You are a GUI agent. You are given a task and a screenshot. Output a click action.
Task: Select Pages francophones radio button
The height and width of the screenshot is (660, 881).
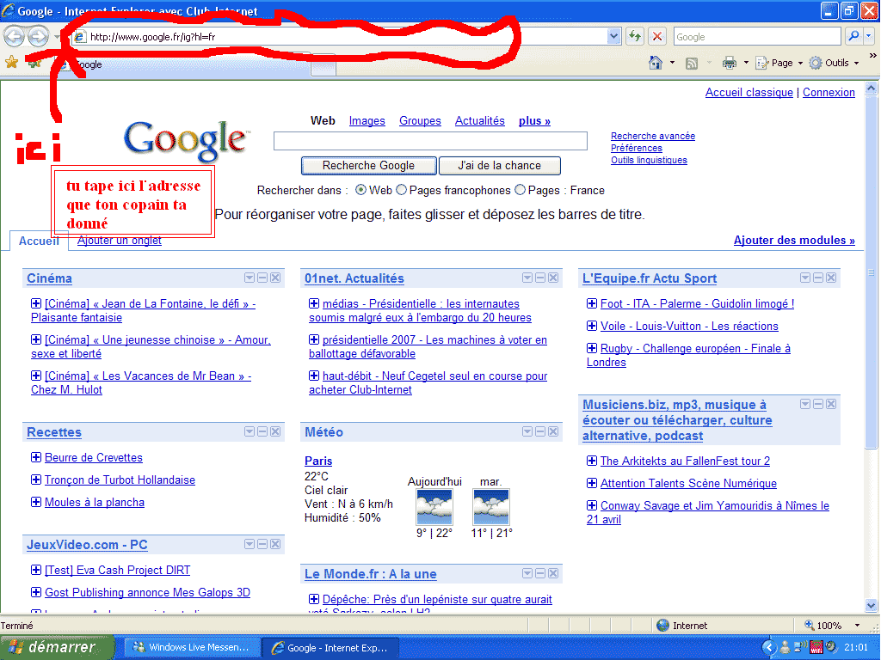coord(401,190)
